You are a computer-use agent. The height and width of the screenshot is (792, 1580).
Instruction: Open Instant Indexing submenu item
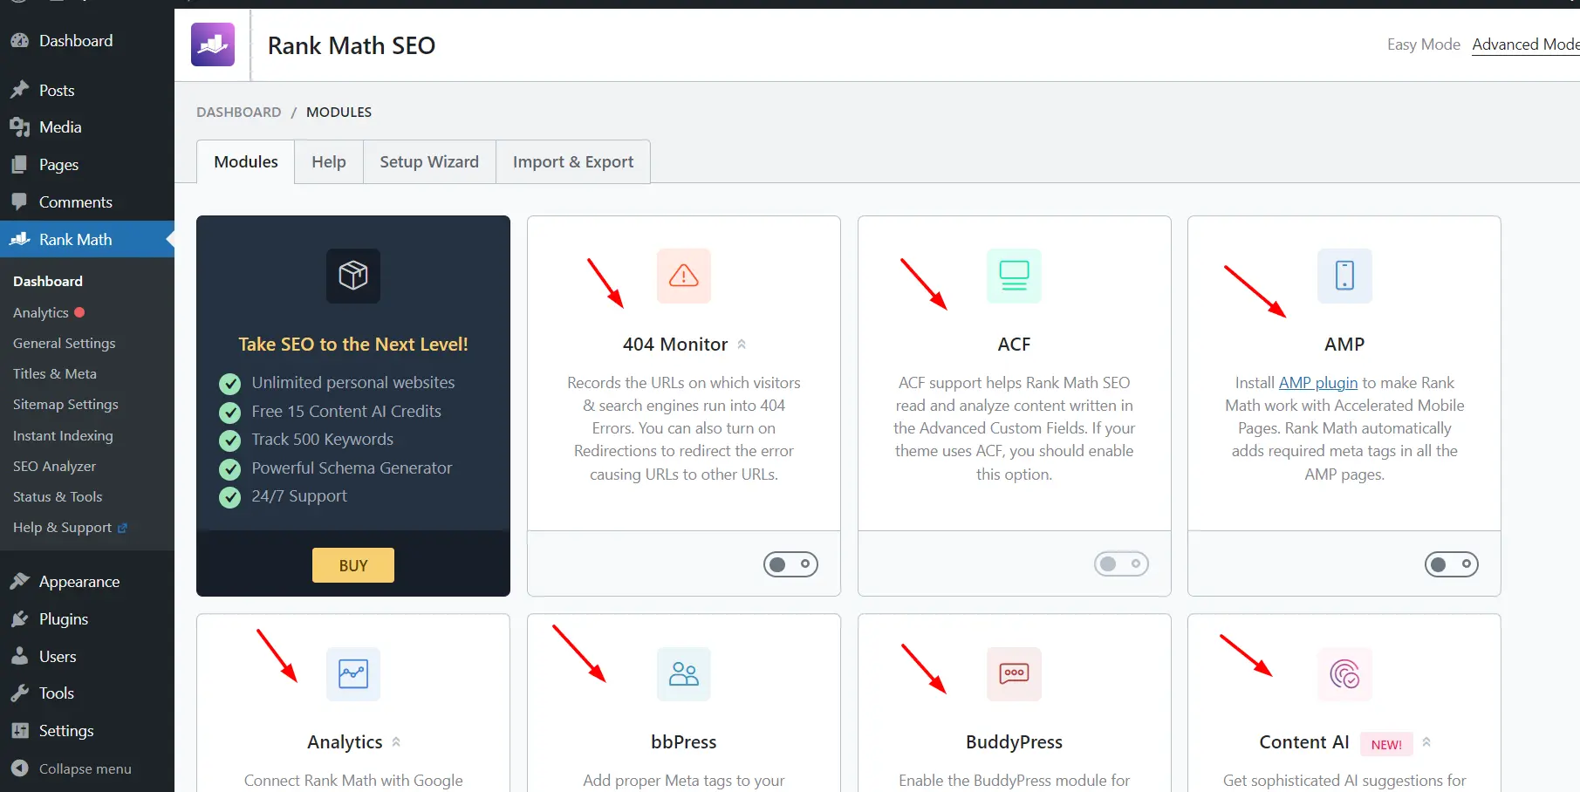click(x=63, y=435)
